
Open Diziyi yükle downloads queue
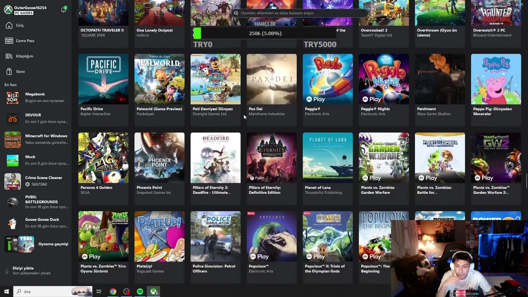coord(36,271)
